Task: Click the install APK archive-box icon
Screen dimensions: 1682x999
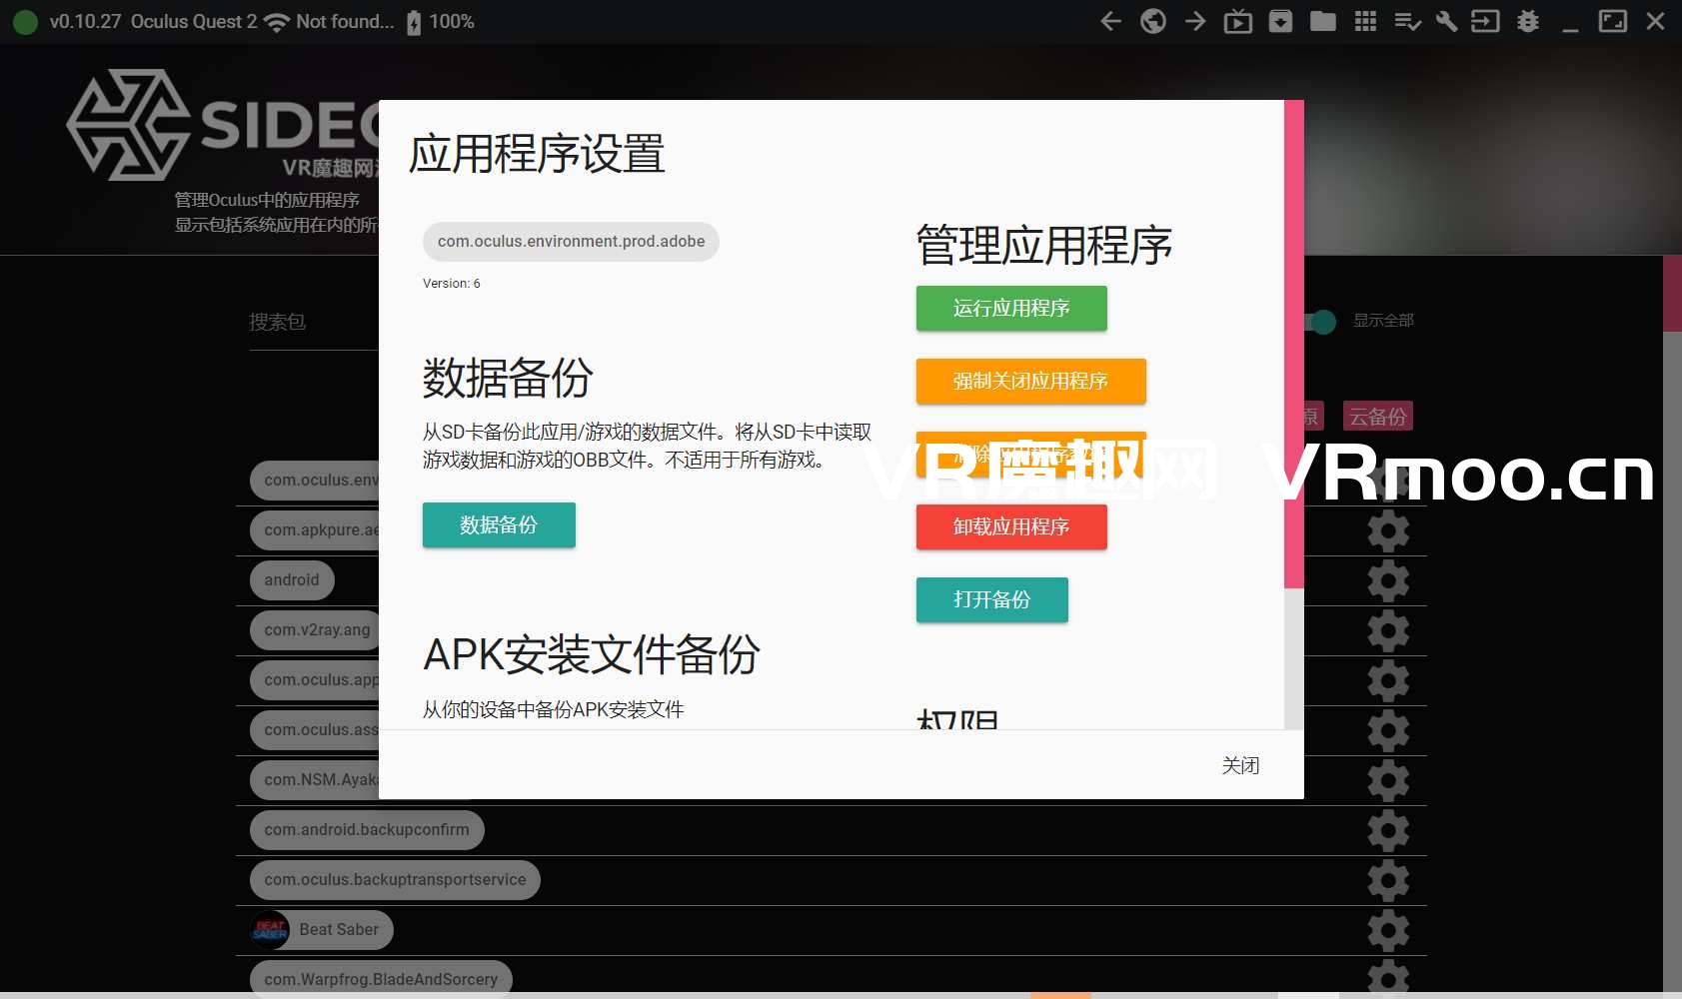Action: click(x=1280, y=21)
